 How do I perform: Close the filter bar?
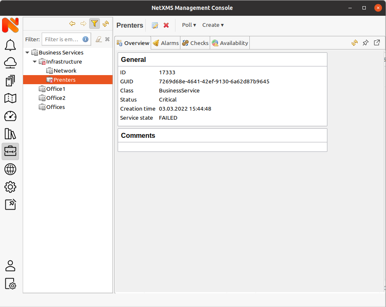[x=107, y=39]
